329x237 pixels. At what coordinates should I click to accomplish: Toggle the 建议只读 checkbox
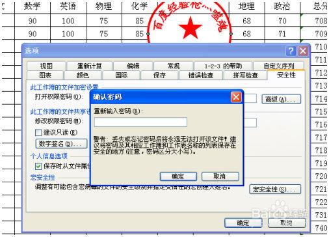[x=38, y=132]
